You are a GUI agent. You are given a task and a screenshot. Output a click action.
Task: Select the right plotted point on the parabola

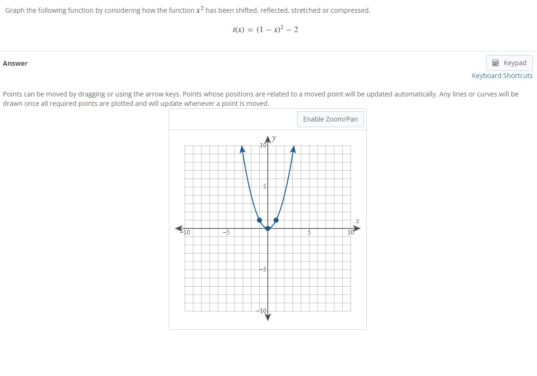pos(276,220)
